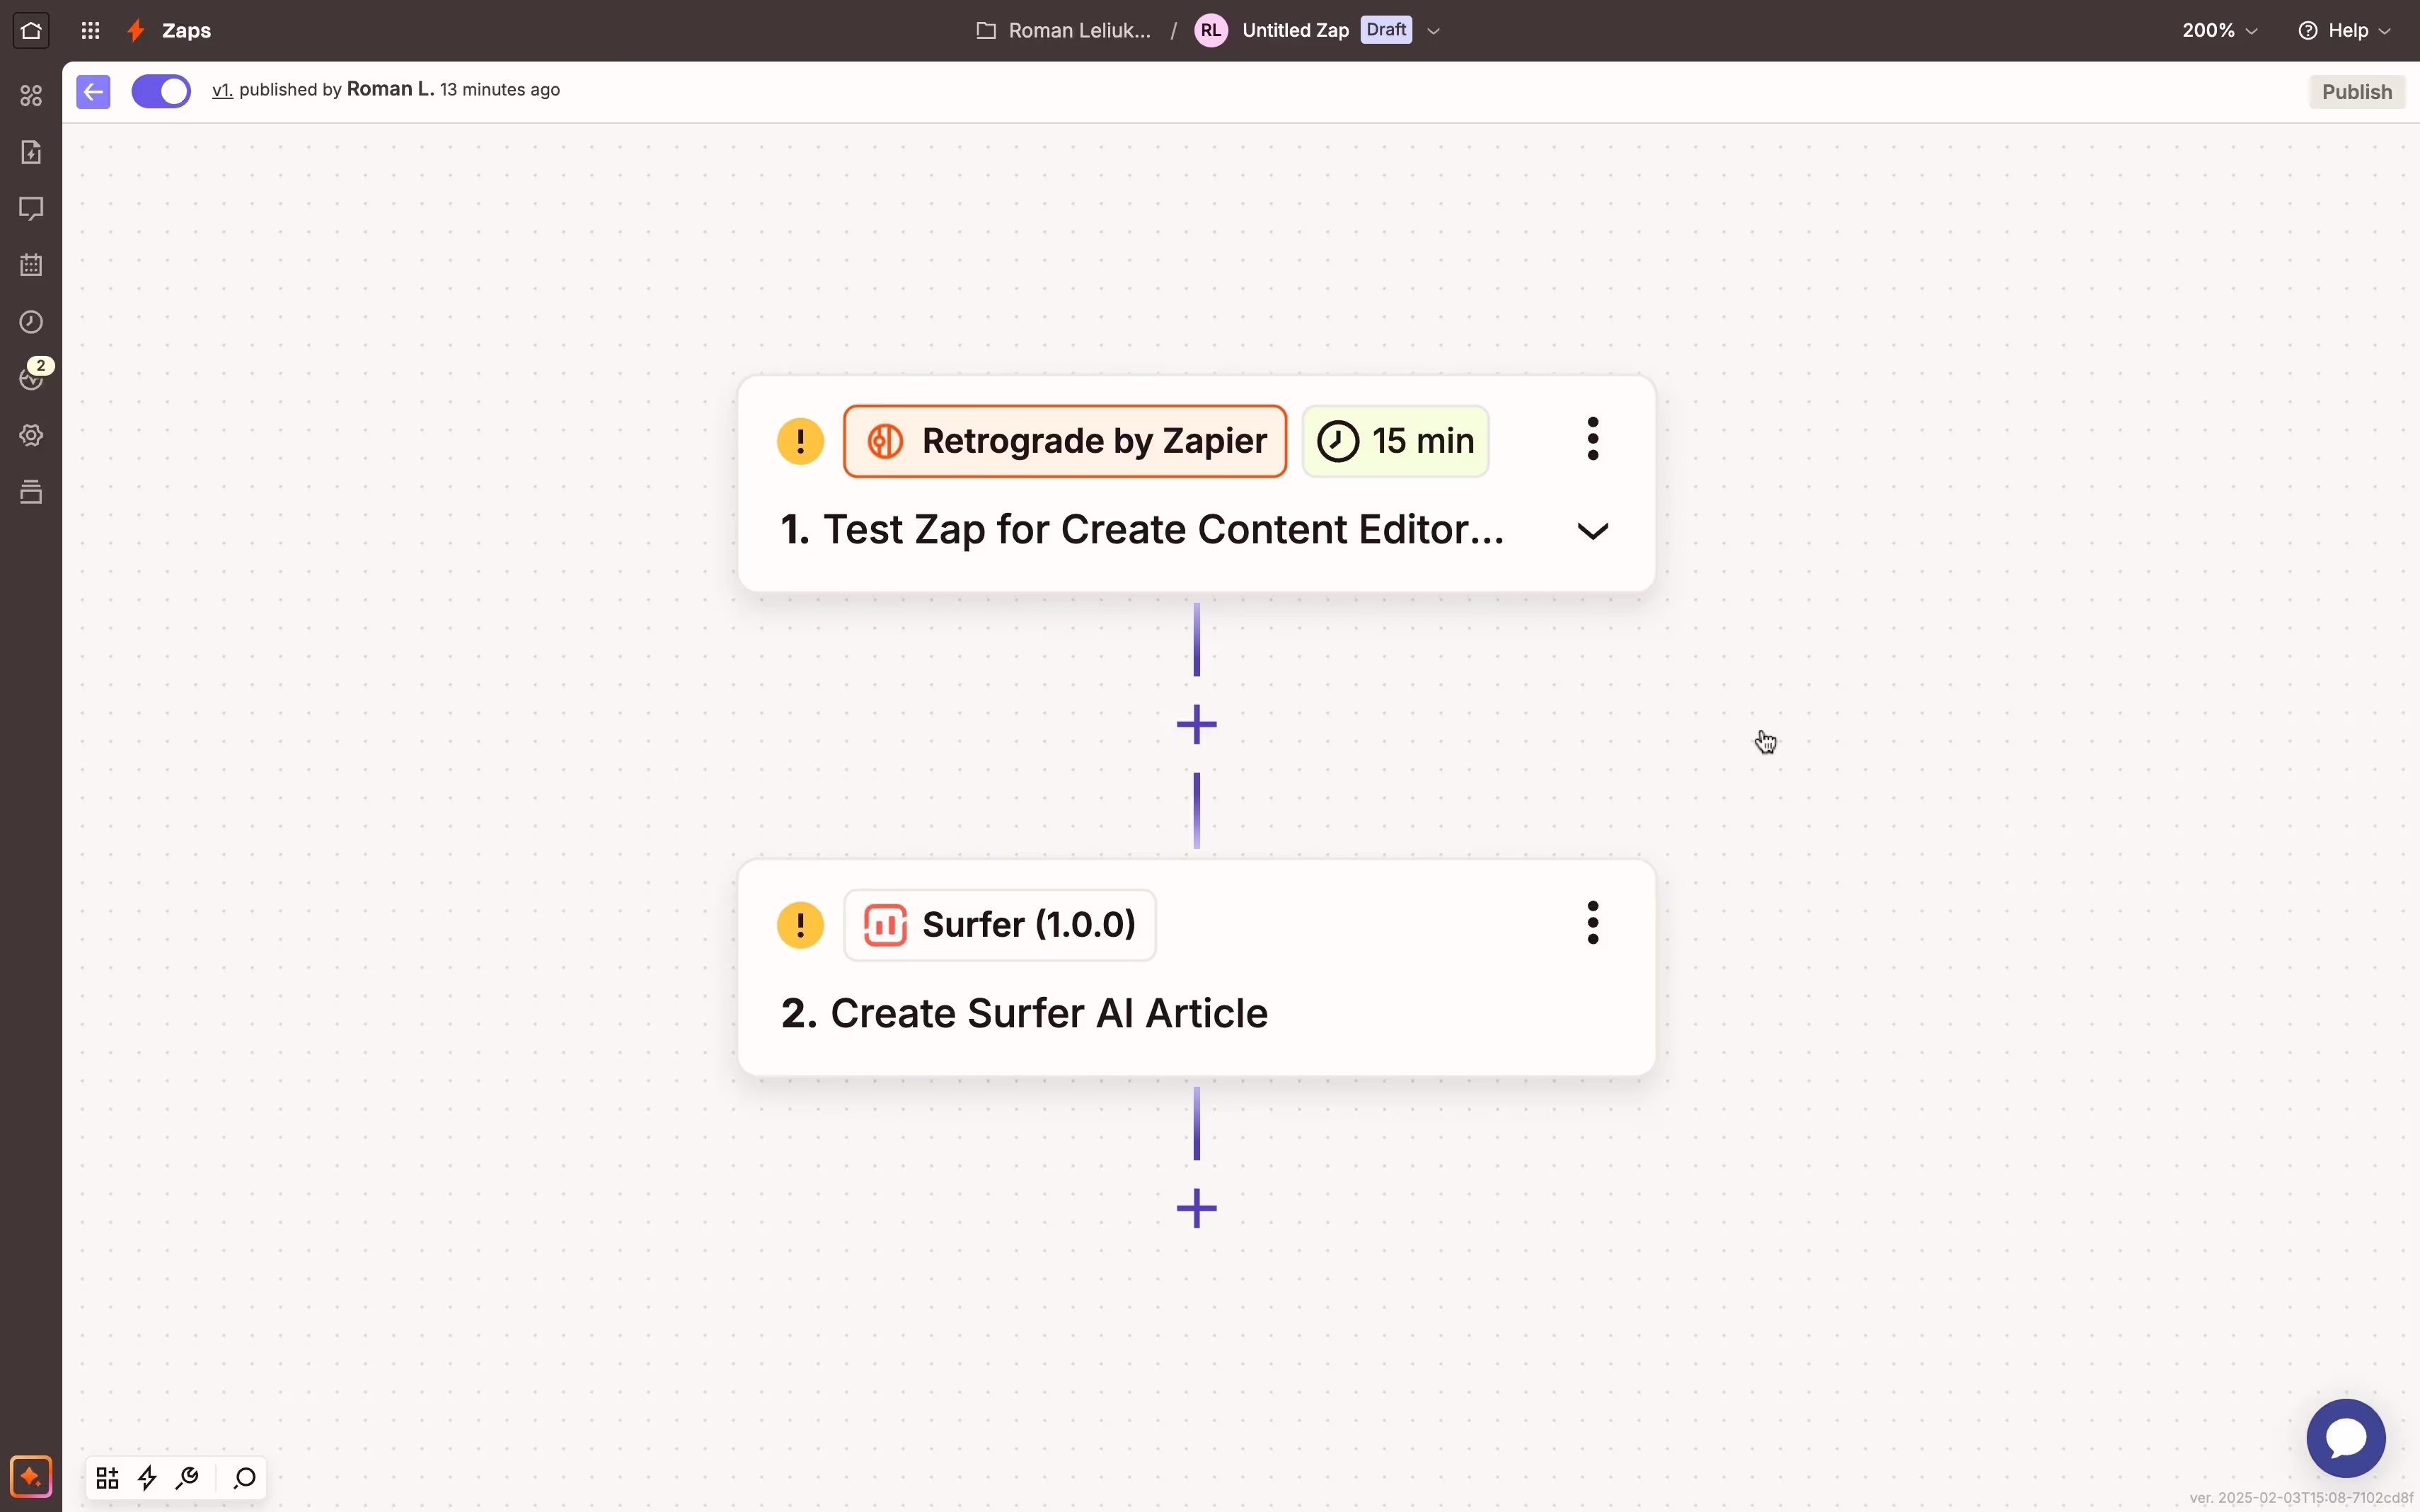Click the Retrograde by Zapier app badge

coord(1064,441)
